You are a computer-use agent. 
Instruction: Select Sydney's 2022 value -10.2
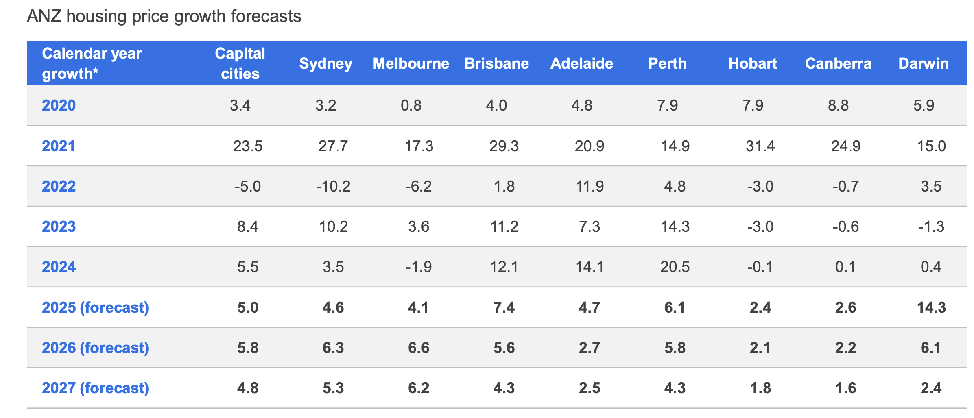[x=333, y=186]
